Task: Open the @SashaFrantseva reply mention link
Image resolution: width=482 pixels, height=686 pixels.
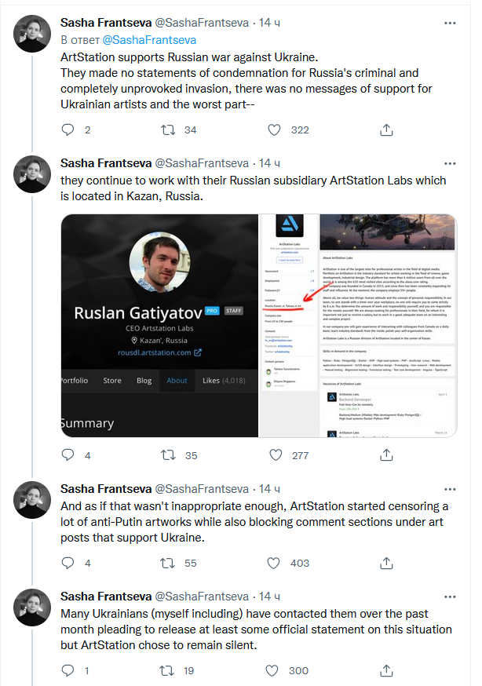Action: tap(149, 39)
